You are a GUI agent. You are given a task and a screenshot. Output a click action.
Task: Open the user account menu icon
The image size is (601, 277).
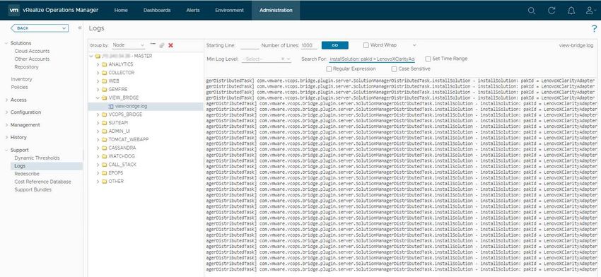pos(590,11)
